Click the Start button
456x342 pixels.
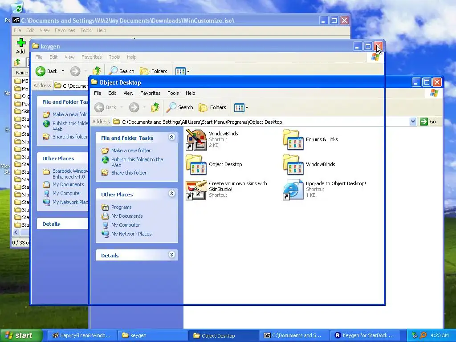click(x=21, y=335)
